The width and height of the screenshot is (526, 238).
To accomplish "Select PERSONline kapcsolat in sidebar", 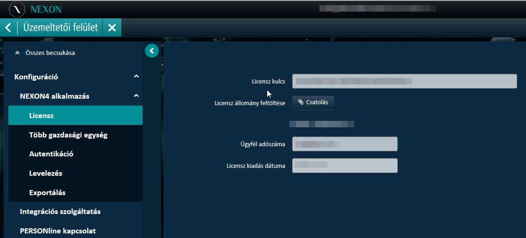I will point(58,231).
